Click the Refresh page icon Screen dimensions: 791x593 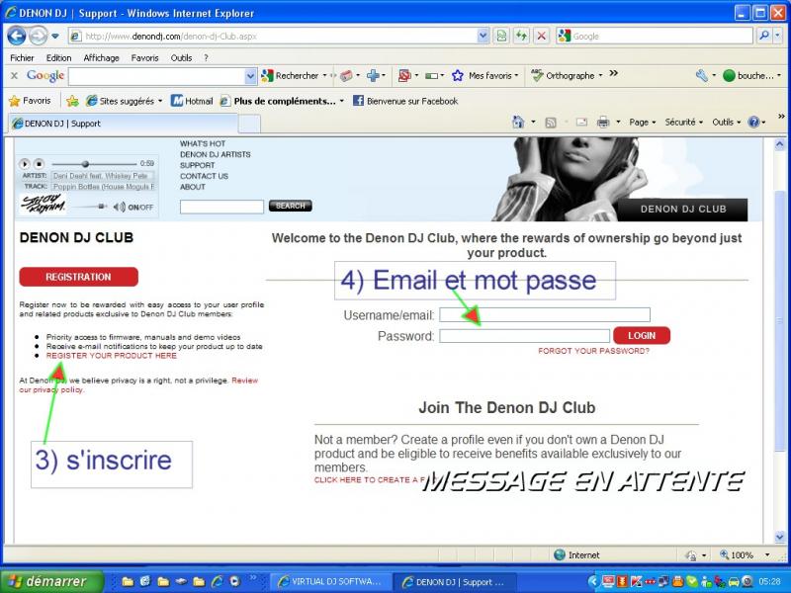(x=521, y=36)
